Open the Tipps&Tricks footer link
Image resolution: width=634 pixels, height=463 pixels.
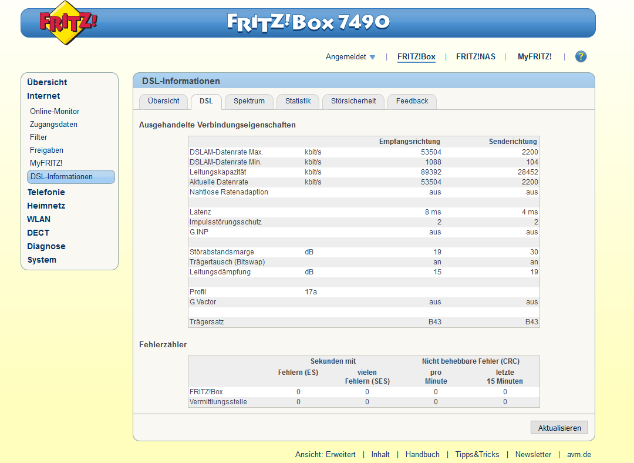coord(477,455)
